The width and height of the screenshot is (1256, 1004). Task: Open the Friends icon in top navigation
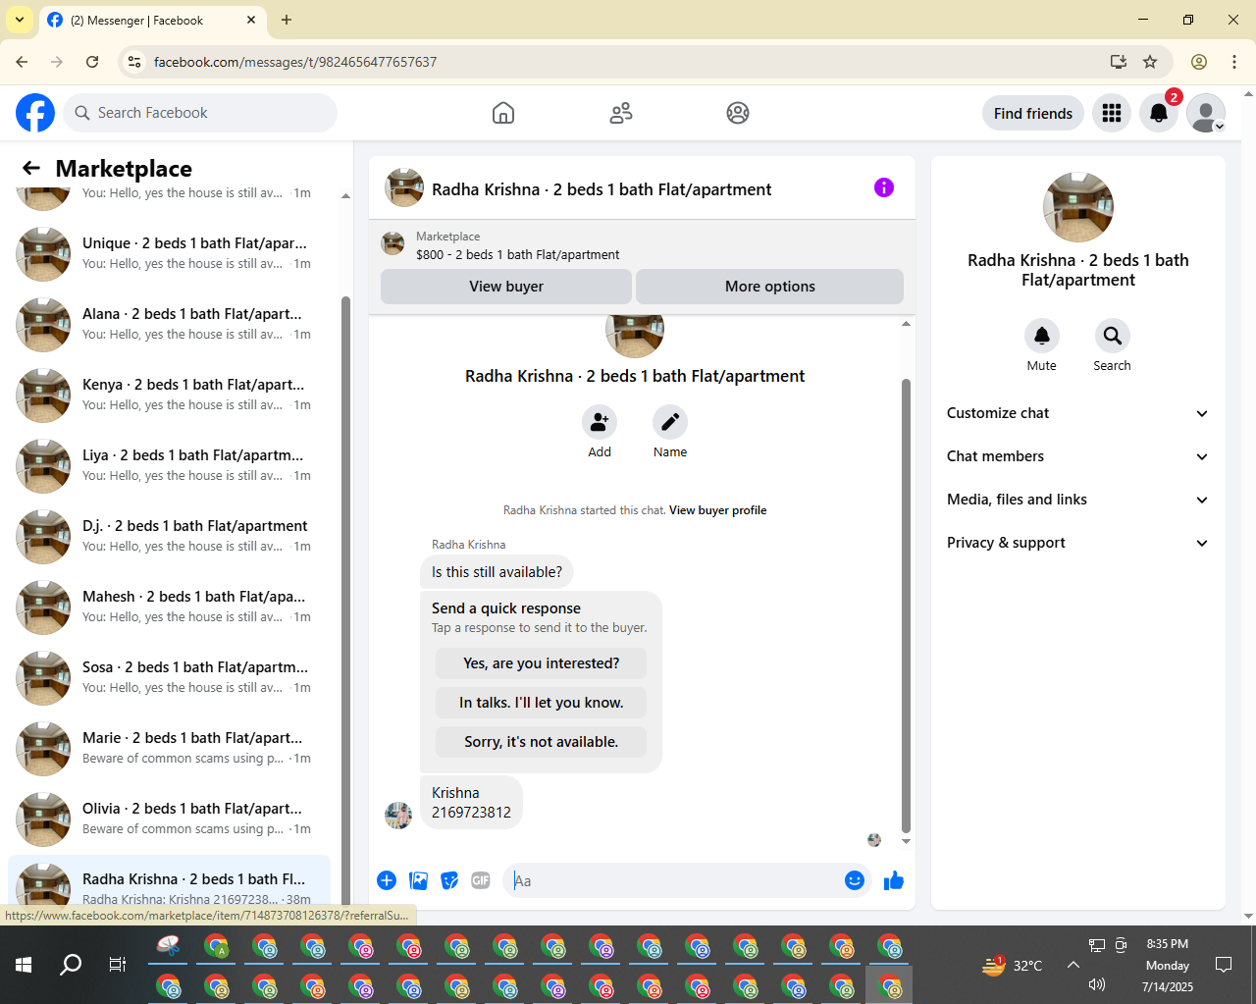pos(621,113)
